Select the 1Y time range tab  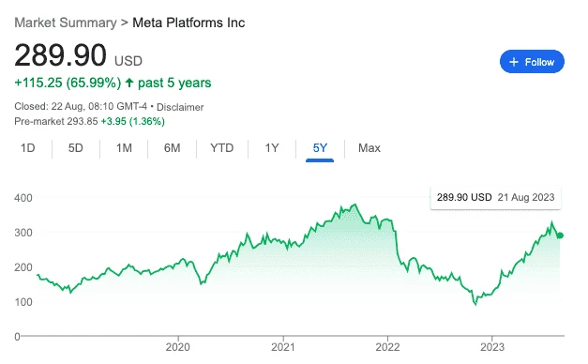point(272,148)
